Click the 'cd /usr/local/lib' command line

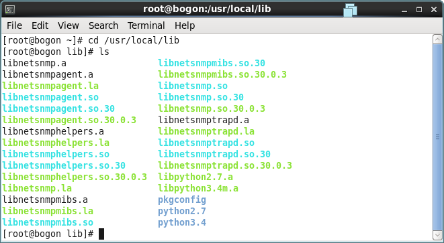tap(134, 41)
